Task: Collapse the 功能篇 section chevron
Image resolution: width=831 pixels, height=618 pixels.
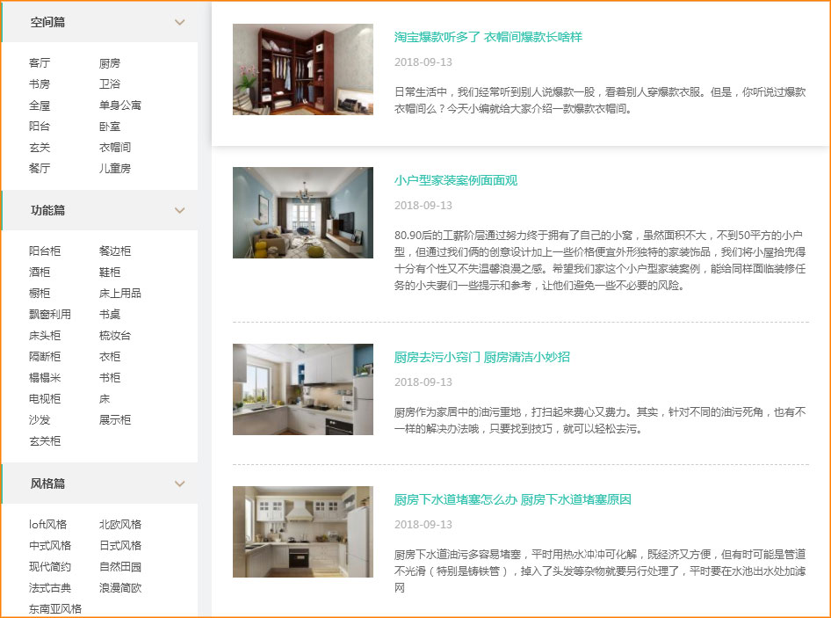Action: click(x=180, y=211)
